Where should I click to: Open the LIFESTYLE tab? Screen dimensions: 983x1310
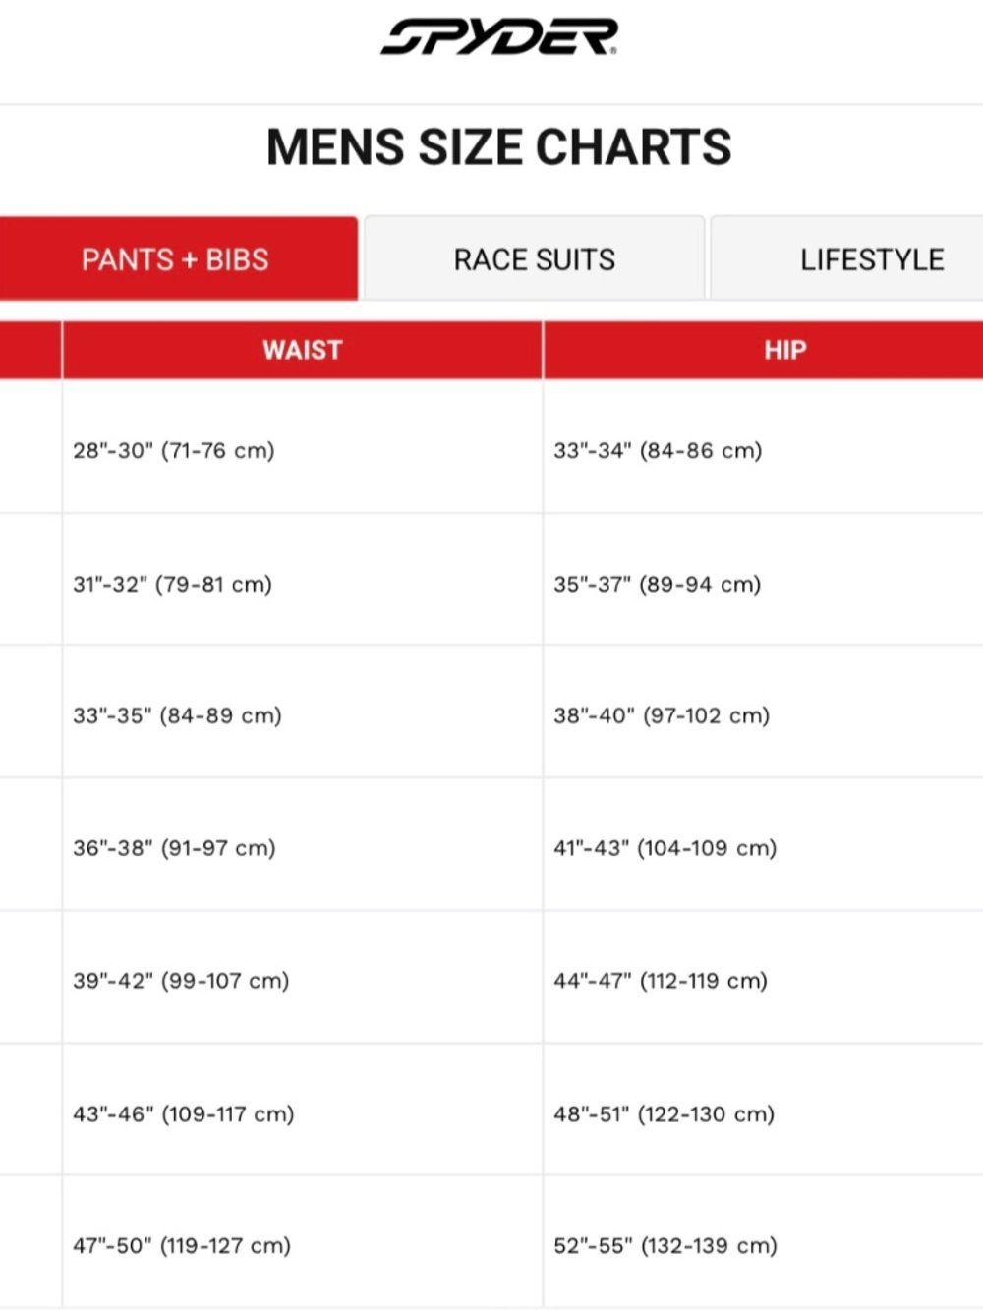click(x=847, y=258)
